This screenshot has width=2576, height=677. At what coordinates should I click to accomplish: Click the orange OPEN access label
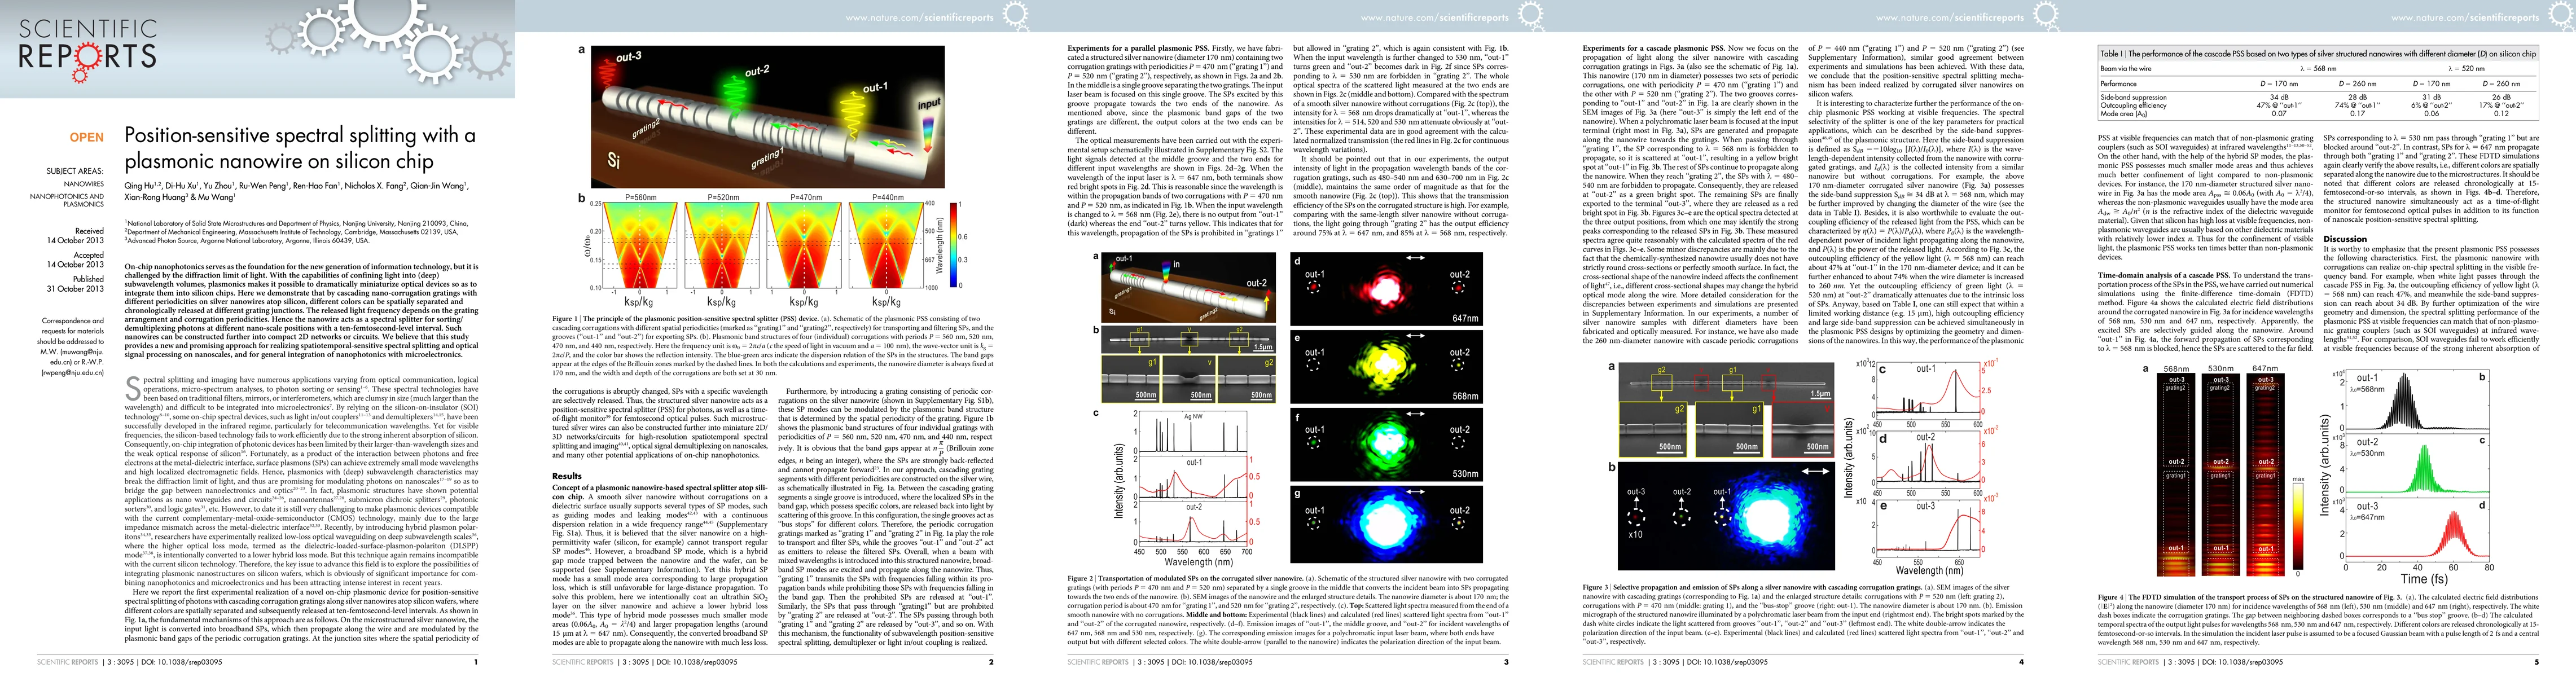(86, 137)
